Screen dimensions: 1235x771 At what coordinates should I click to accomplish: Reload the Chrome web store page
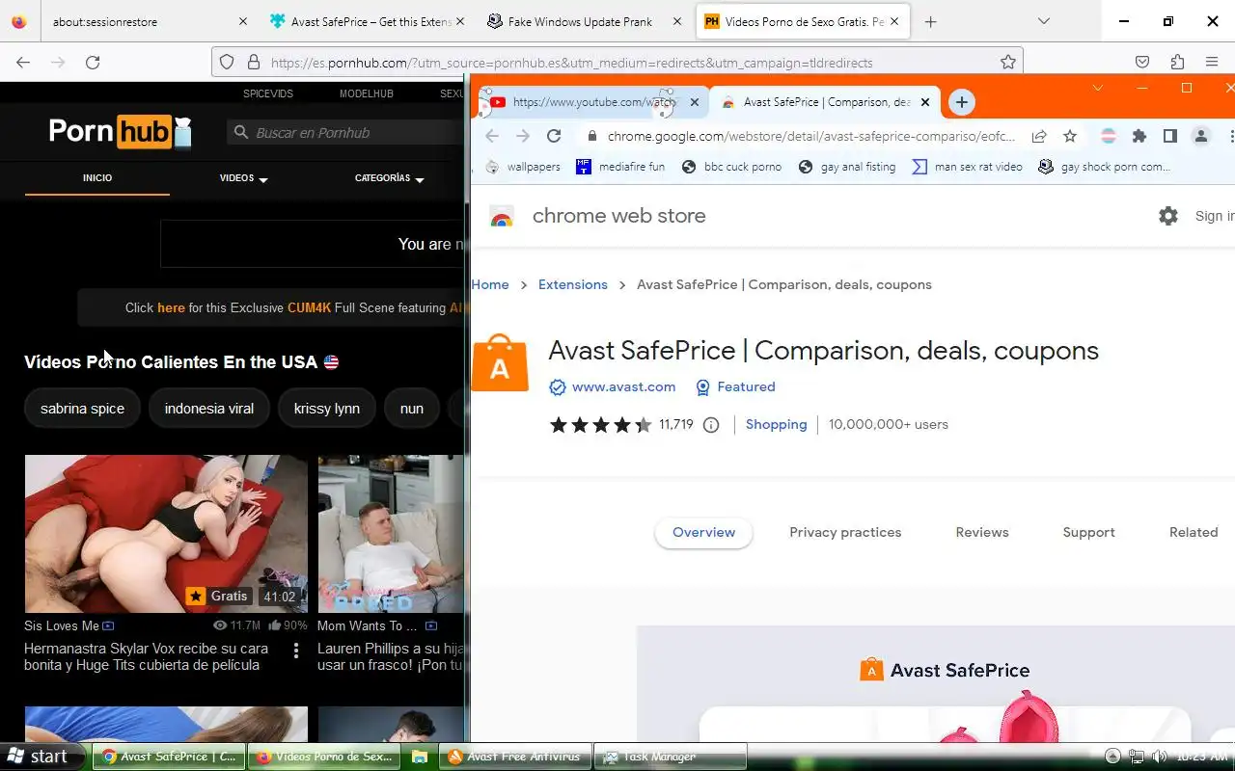coord(554,136)
